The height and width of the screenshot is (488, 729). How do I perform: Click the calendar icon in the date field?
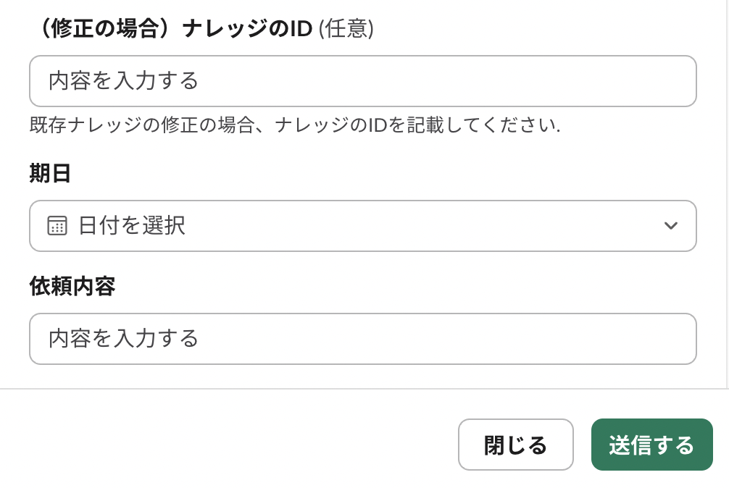point(57,226)
